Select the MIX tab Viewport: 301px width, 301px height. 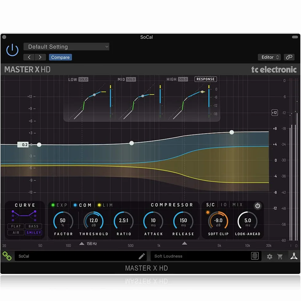237,205
